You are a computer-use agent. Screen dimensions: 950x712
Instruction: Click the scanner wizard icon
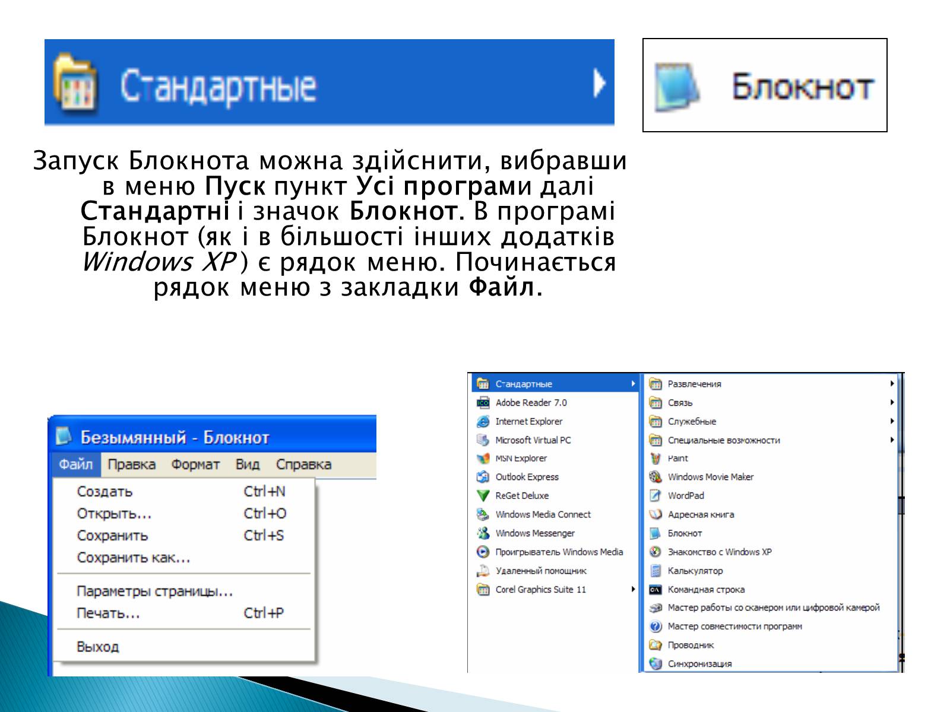(655, 608)
